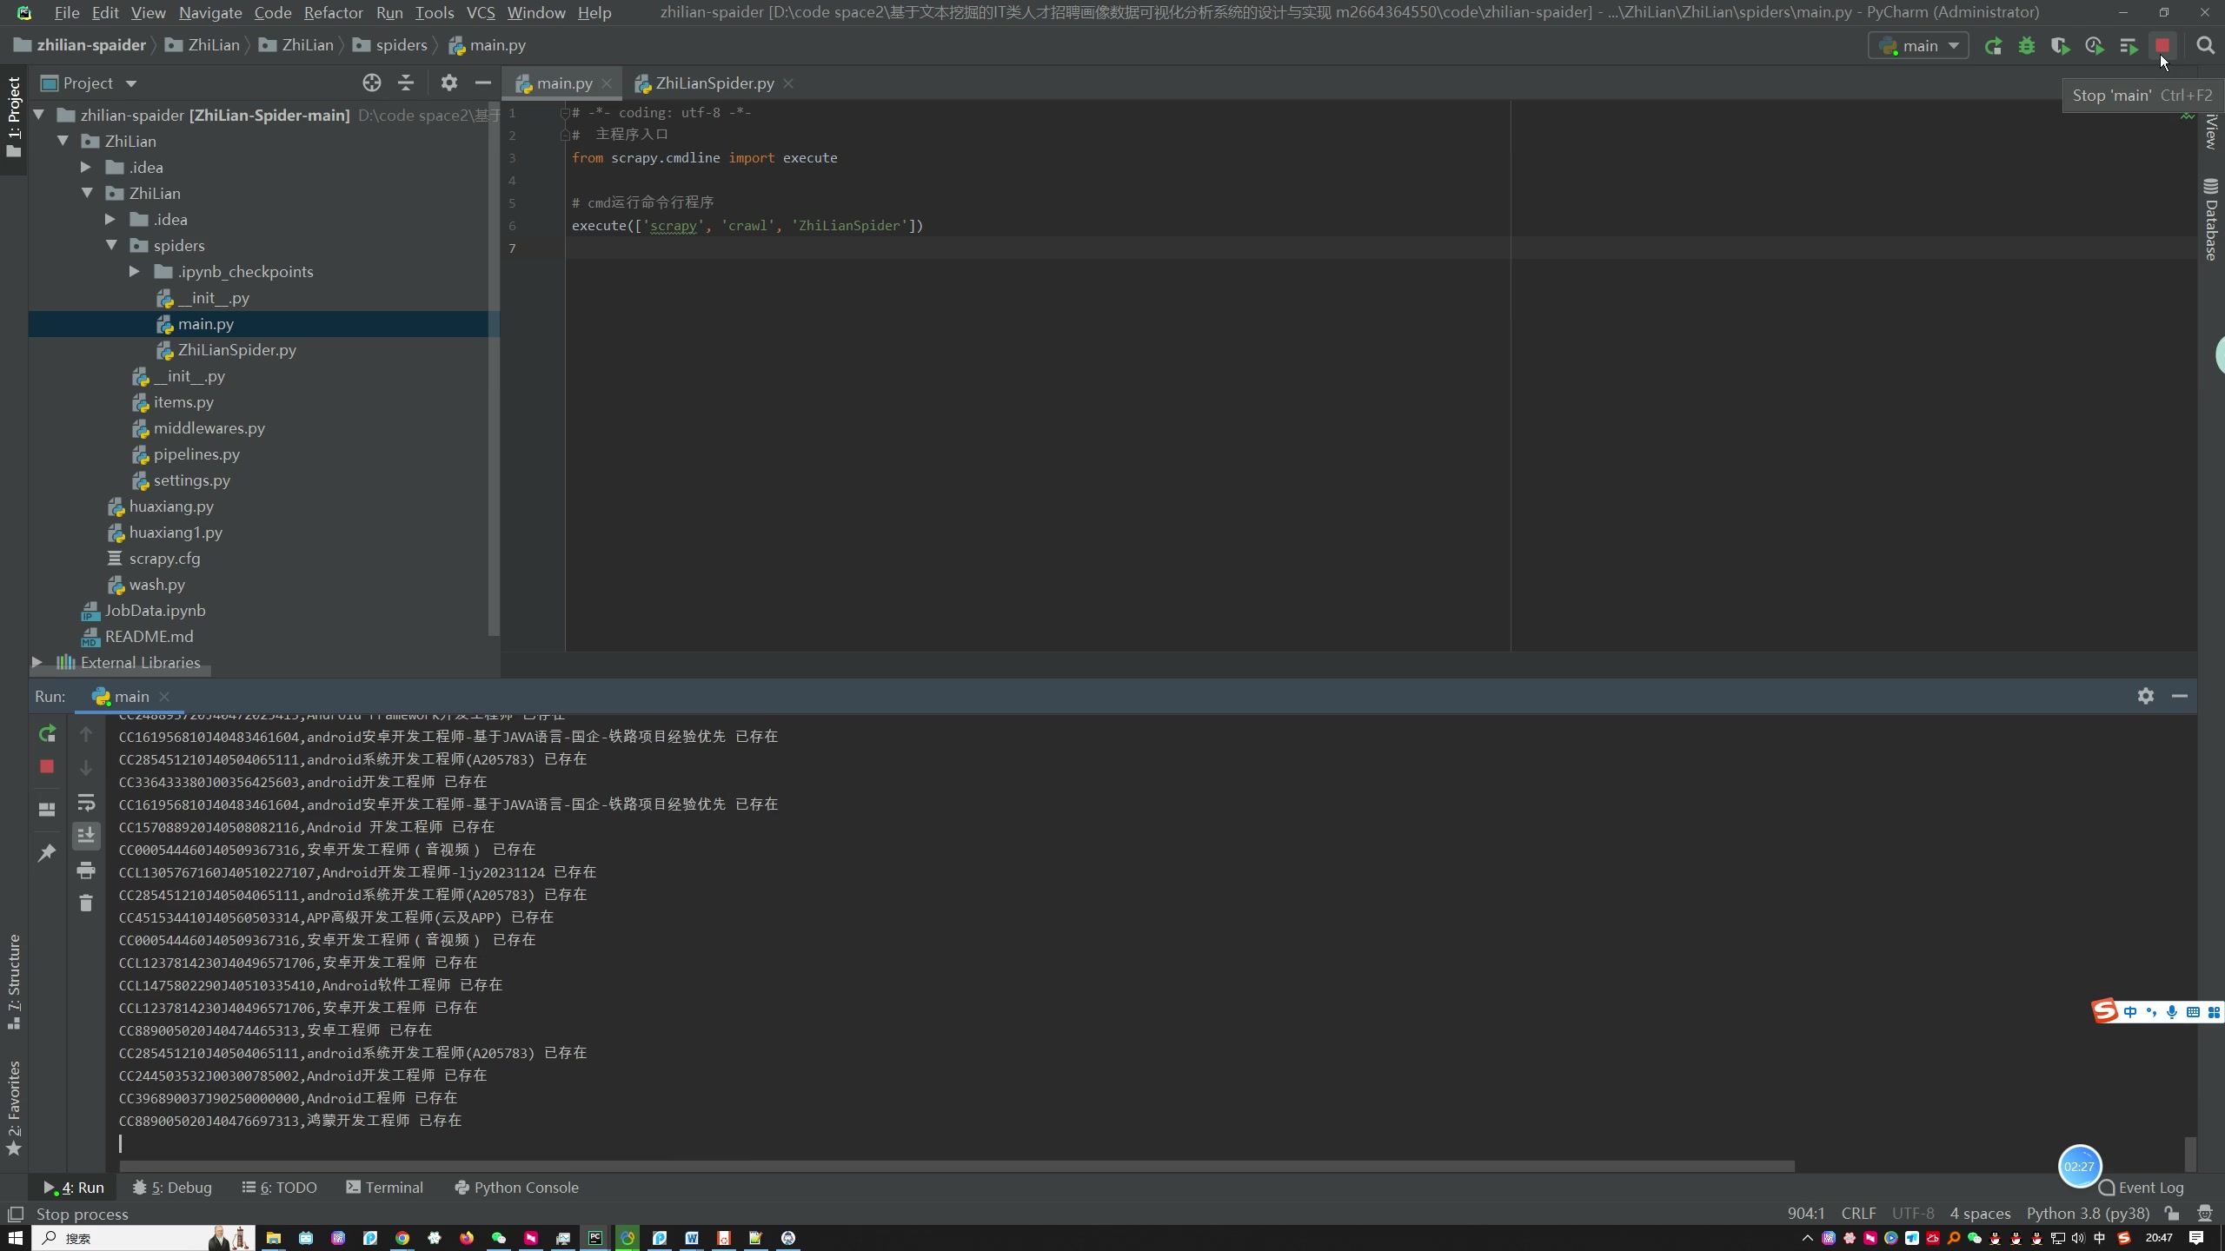Toggle soft-wrap in Run console
The image size is (2225, 1251).
click(86, 802)
